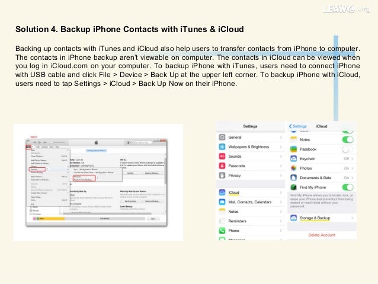The image size is (378, 284).
Task: Toggle the iCloud Notes switch
Action: (348, 139)
